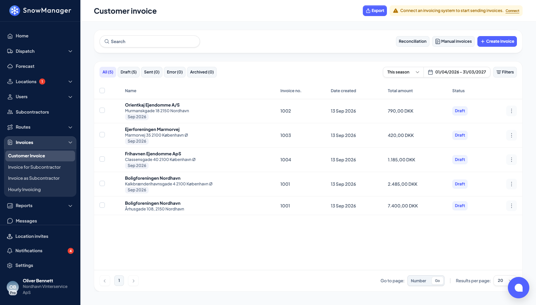Focus the Search input field

150,41
